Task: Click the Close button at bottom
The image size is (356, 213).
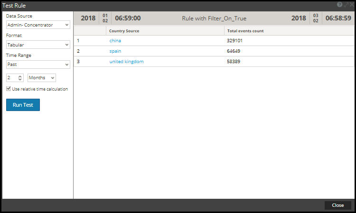Action: tap(338, 205)
